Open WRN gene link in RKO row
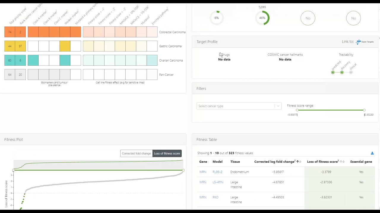The height and width of the screenshot is (213, 380). click(203, 197)
